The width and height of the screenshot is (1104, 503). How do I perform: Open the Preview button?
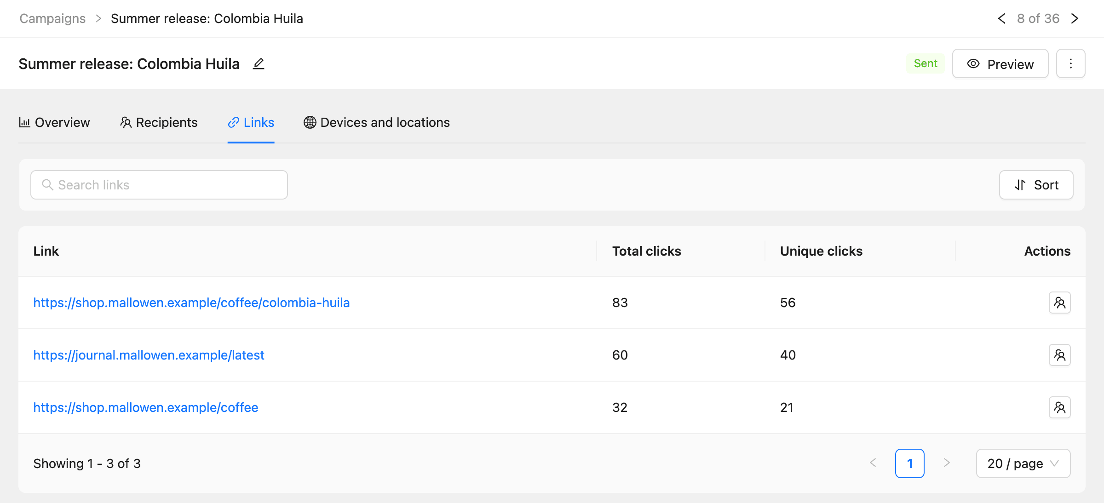(x=1000, y=63)
